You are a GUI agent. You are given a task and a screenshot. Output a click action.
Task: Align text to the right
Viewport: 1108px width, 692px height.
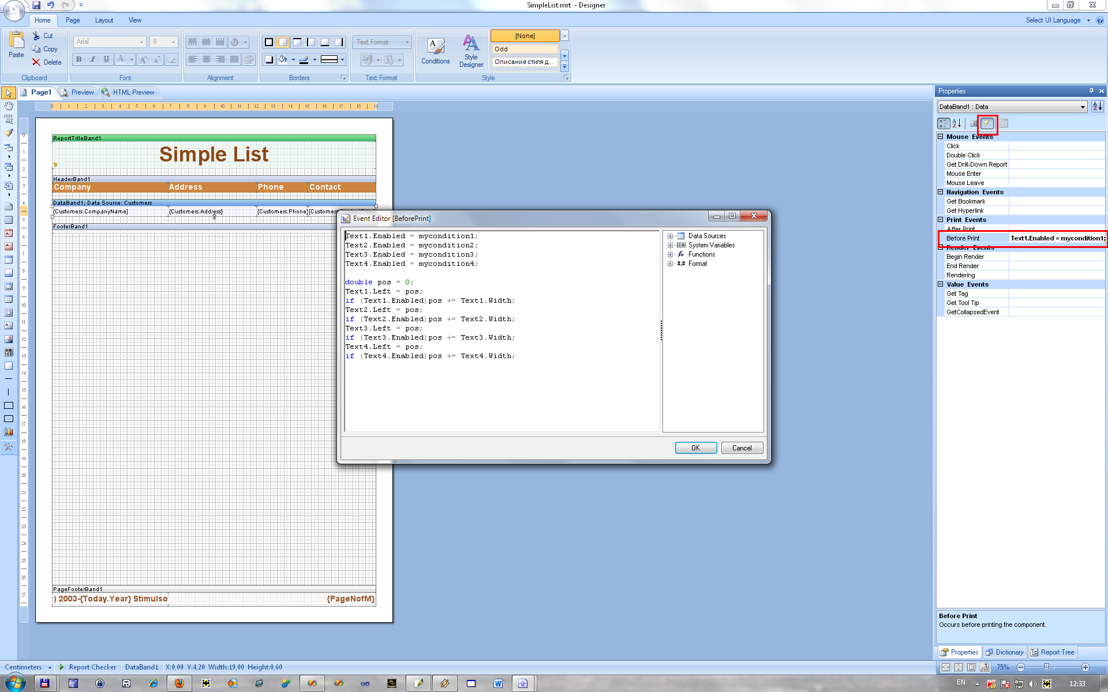[x=220, y=59]
